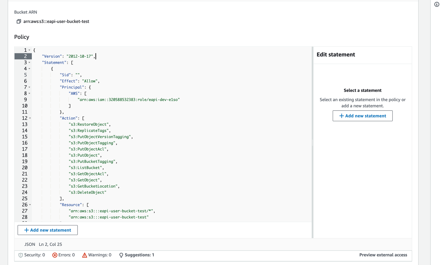This screenshot has width=443, height=265.
Task: Click the "s3:ReplicateTags" action line
Action: pyautogui.click(x=90, y=131)
